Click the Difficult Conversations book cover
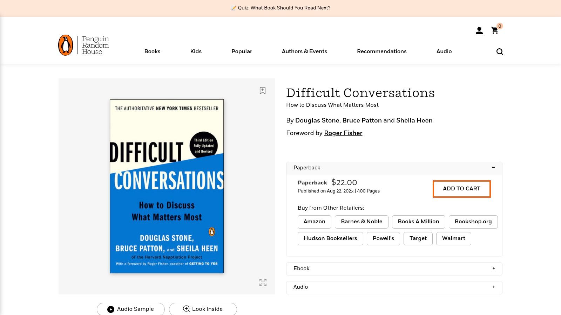561x315 pixels. [x=167, y=186]
